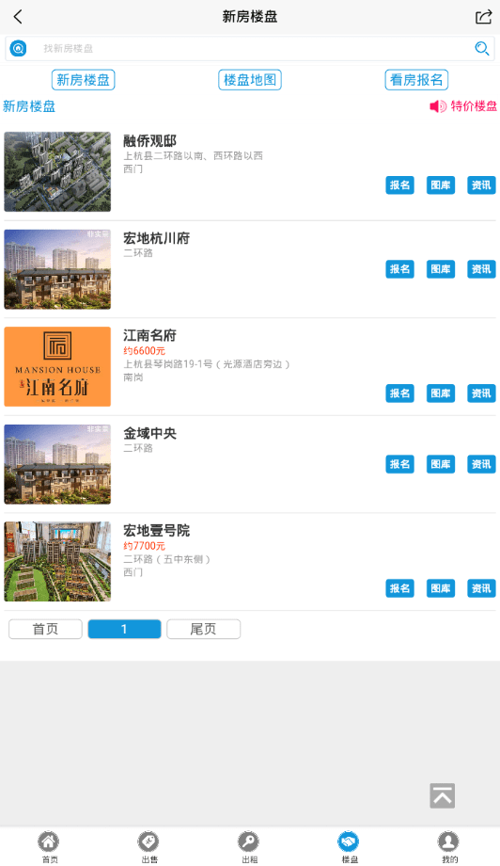This screenshot has width=500, height=866.
Task: Tap 报名 for 金域中央
Action: [399, 464]
